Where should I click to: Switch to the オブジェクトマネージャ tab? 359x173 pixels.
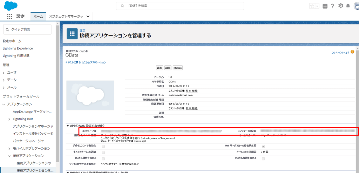(66, 16)
